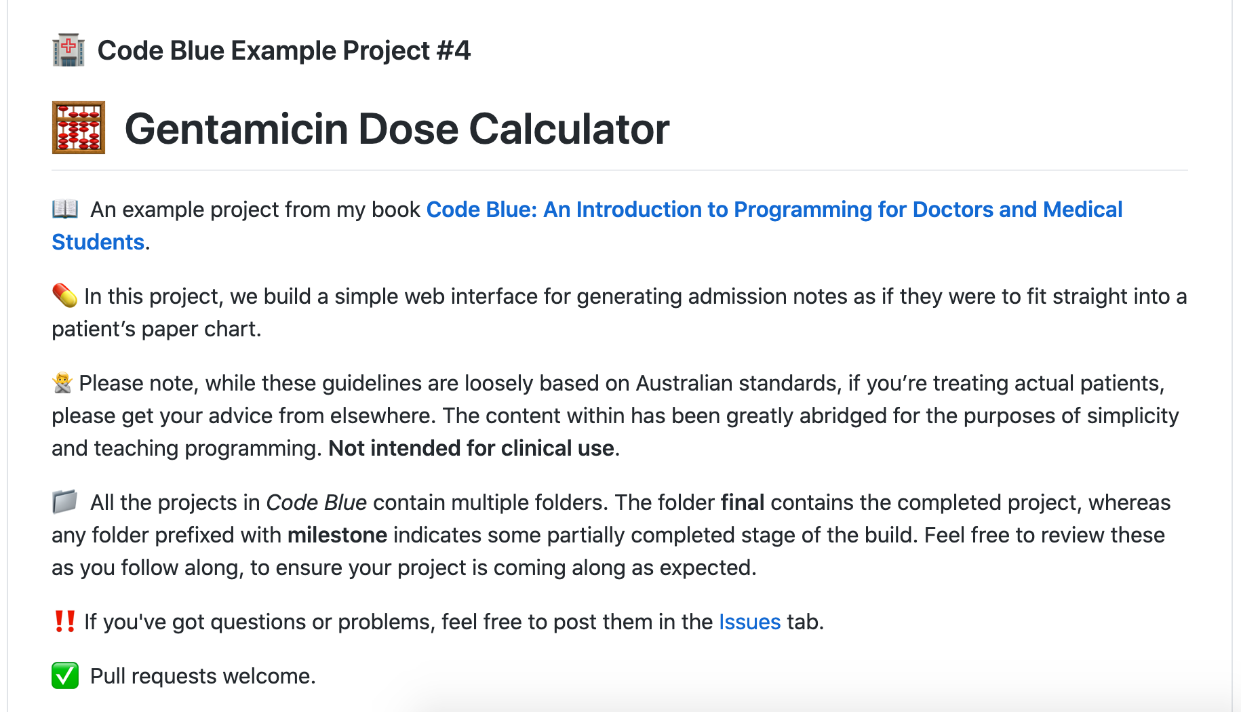The image size is (1241, 712).
Task: Click the green check mark emoji
Action: 65,675
